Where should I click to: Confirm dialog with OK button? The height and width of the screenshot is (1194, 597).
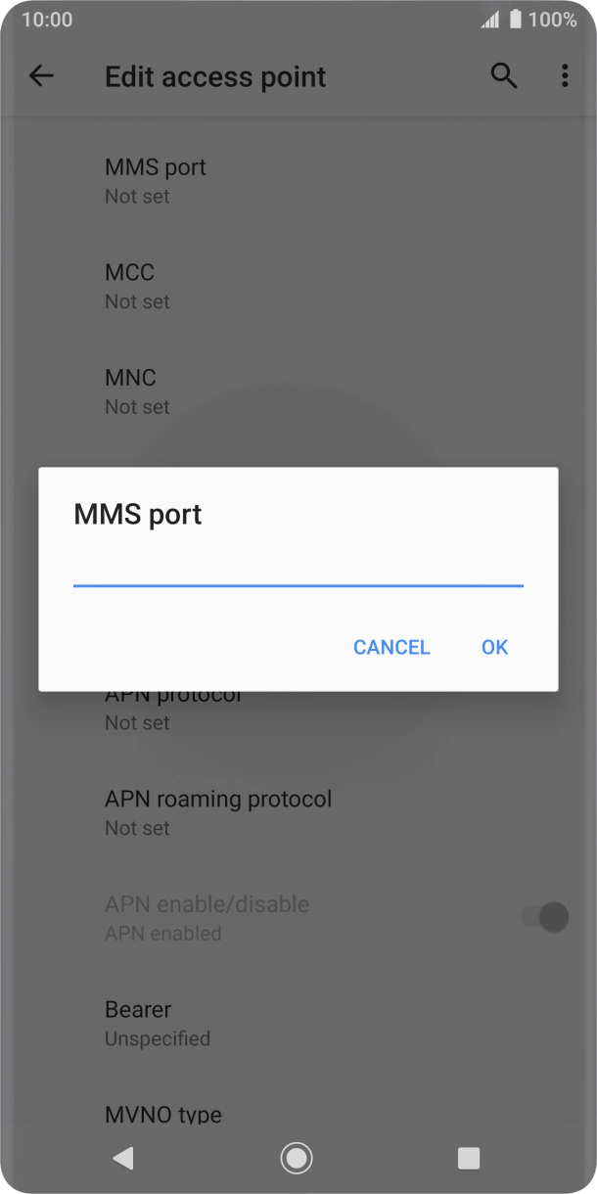coord(494,647)
